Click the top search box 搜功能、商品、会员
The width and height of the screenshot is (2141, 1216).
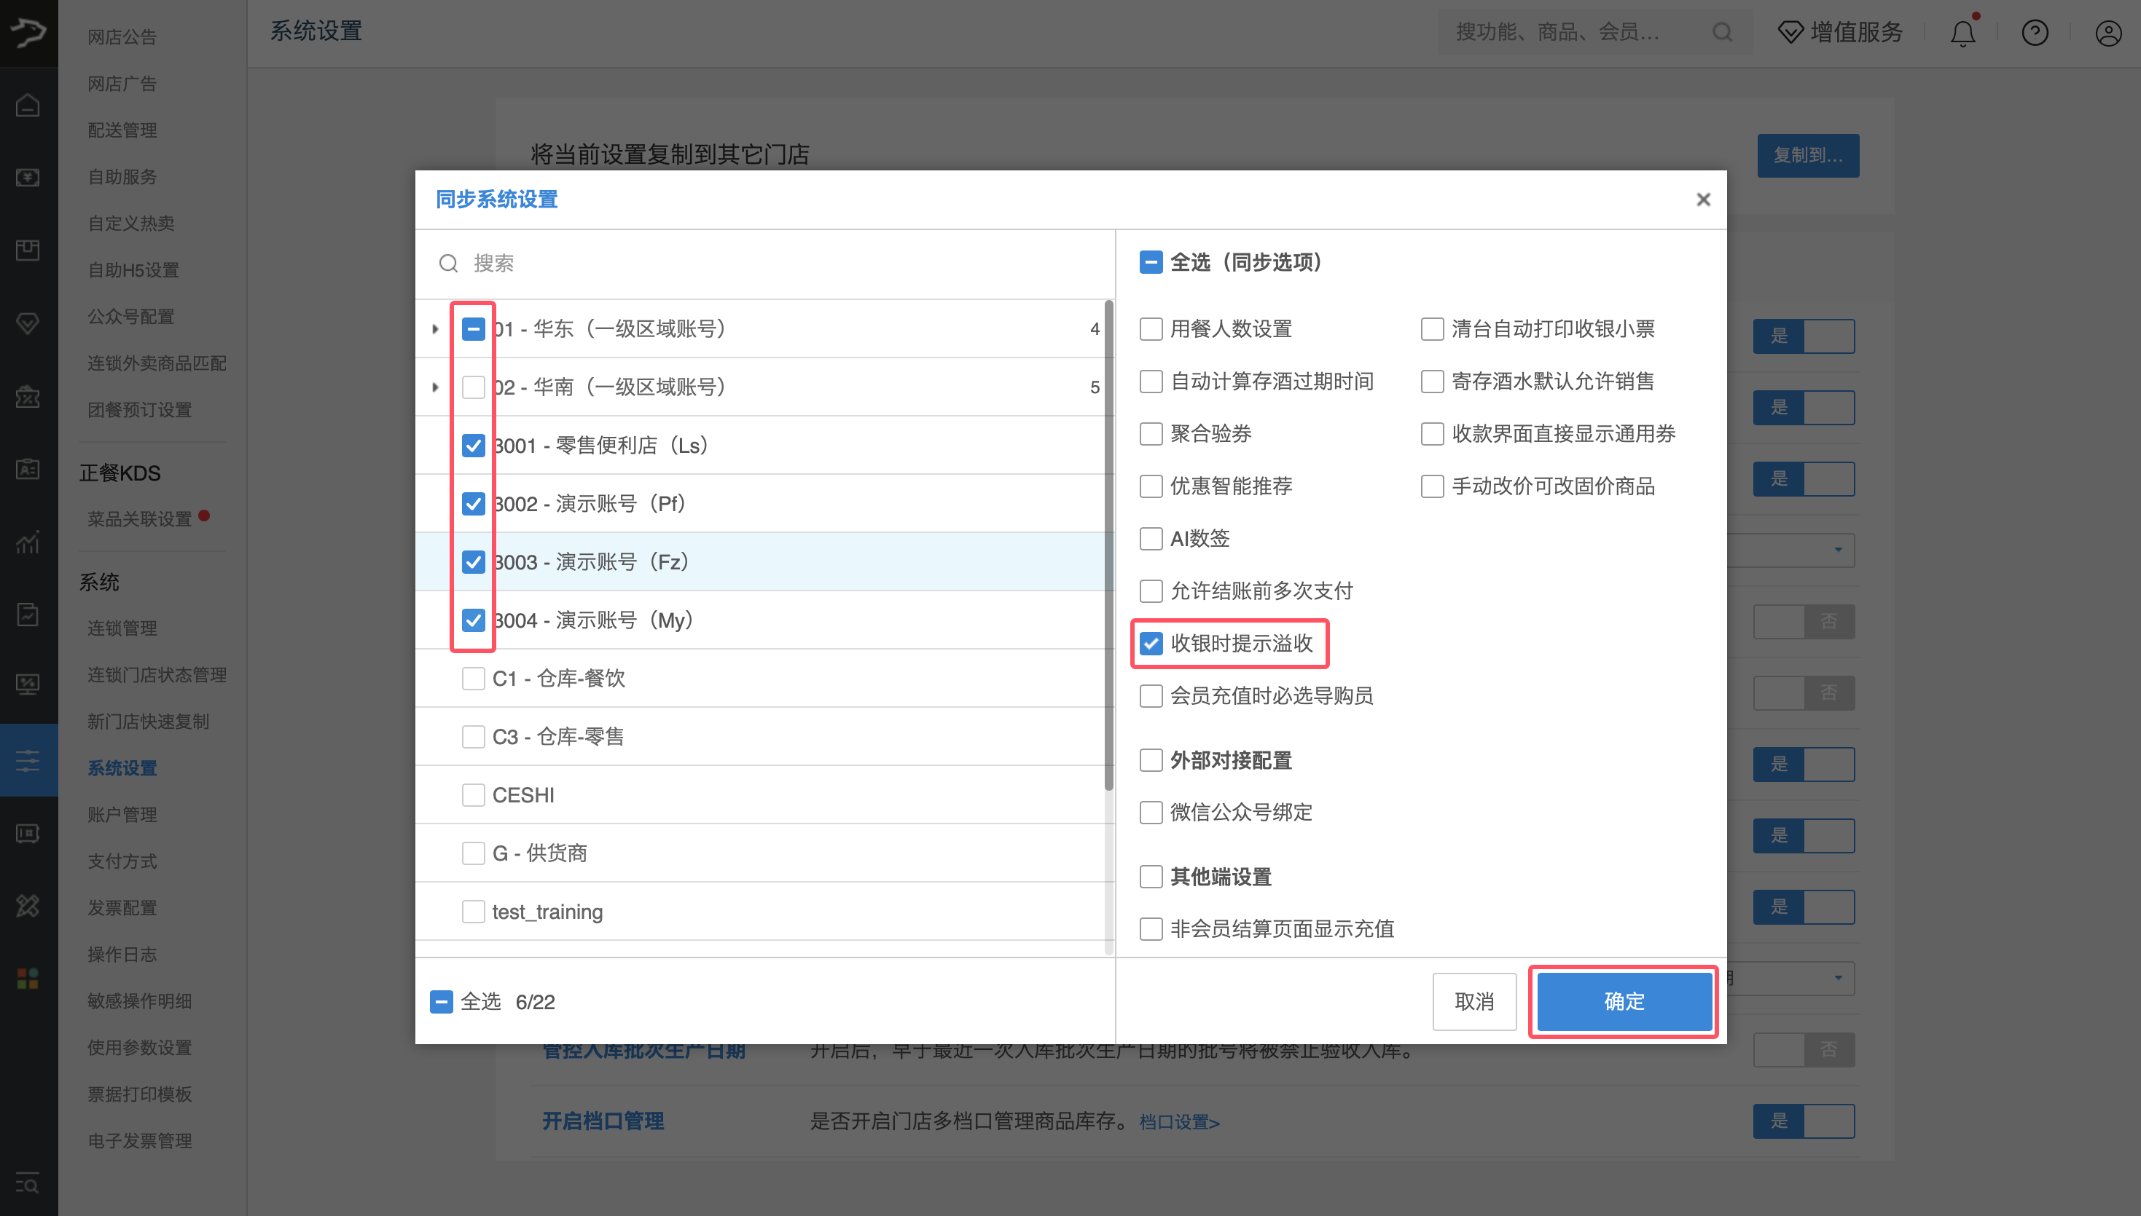point(1594,33)
